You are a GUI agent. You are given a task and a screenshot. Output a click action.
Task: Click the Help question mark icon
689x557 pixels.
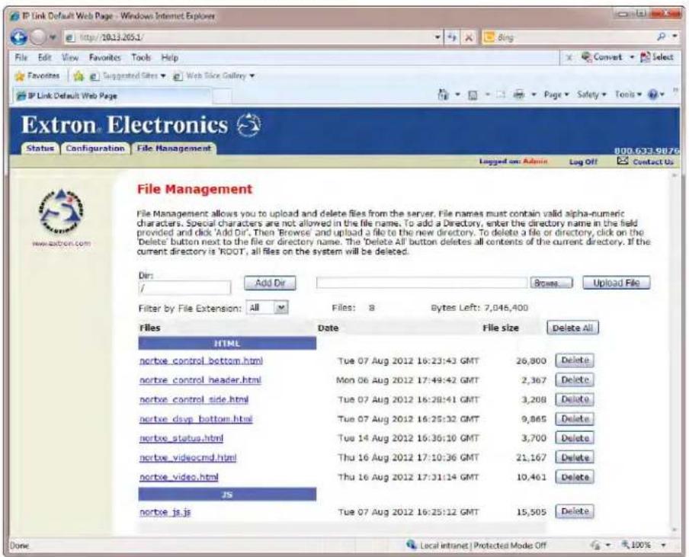(x=653, y=94)
